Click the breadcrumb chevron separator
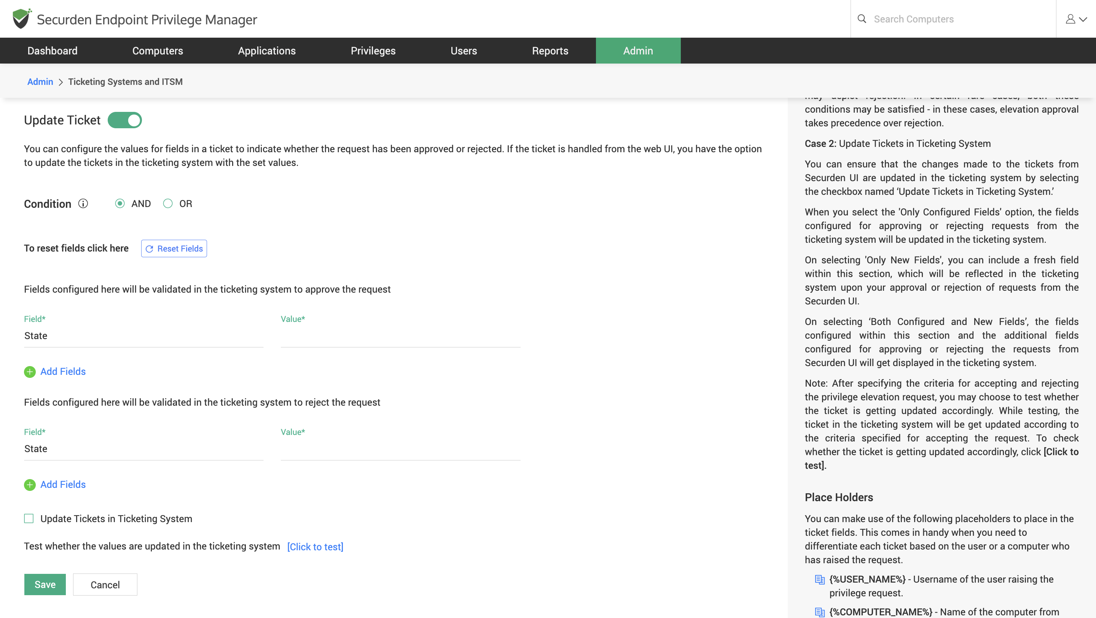 click(61, 82)
